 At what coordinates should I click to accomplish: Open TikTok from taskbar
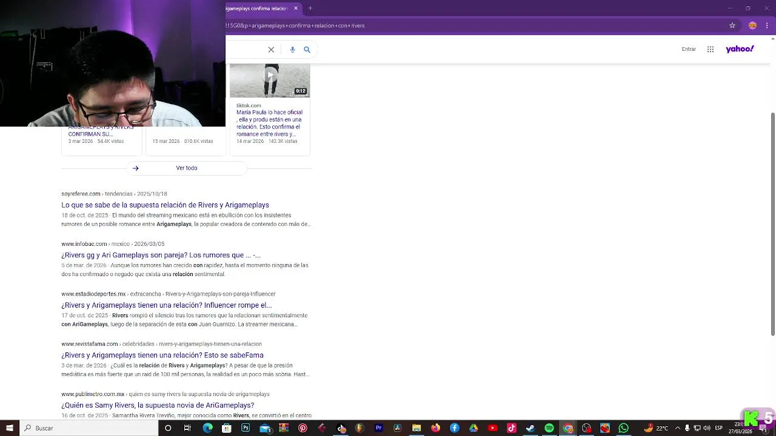coord(511,428)
